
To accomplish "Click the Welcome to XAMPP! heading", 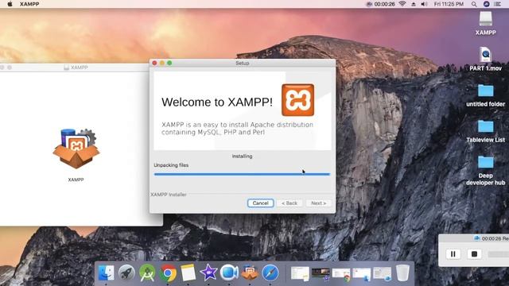I will (x=217, y=102).
